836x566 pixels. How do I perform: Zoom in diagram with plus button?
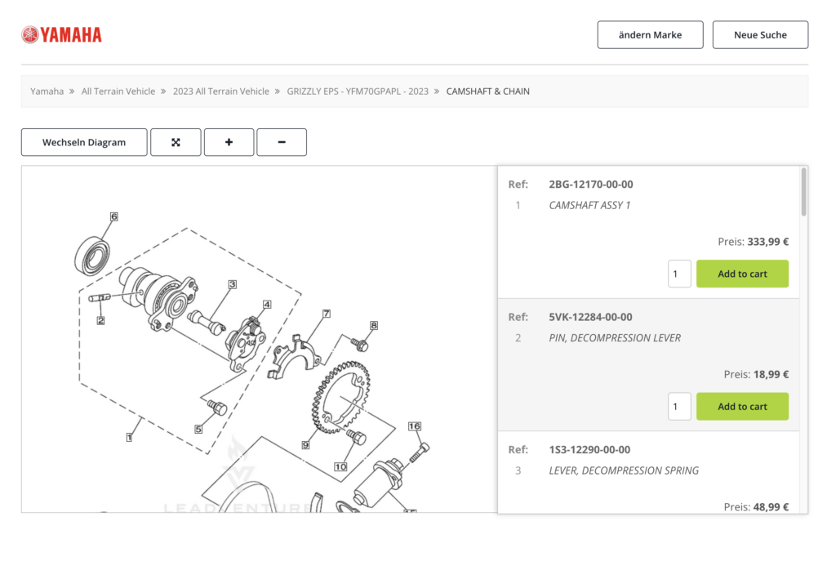(x=229, y=142)
